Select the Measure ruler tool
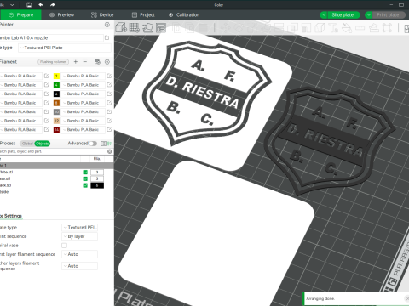 coord(360,28)
